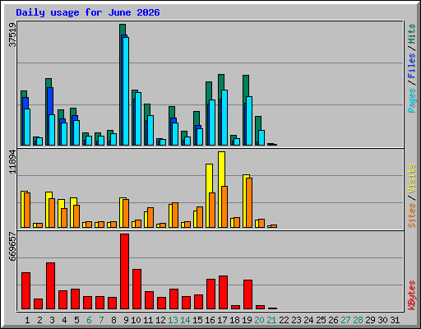Select the green day 21 label

tap(271, 320)
